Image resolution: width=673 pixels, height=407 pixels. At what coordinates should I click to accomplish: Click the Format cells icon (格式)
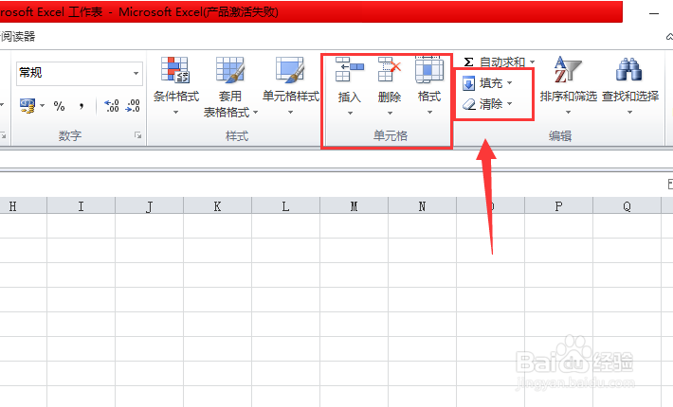[429, 69]
